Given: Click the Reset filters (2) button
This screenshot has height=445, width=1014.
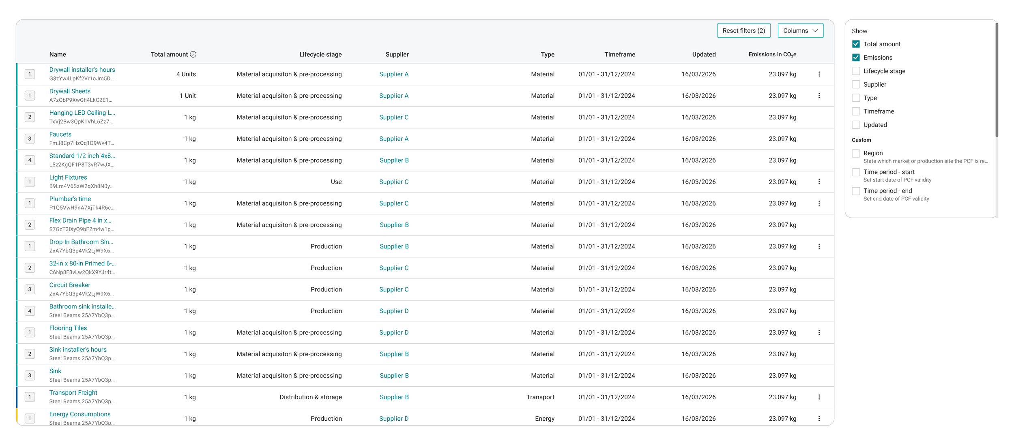Looking at the screenshot, I should click(743, 31).
